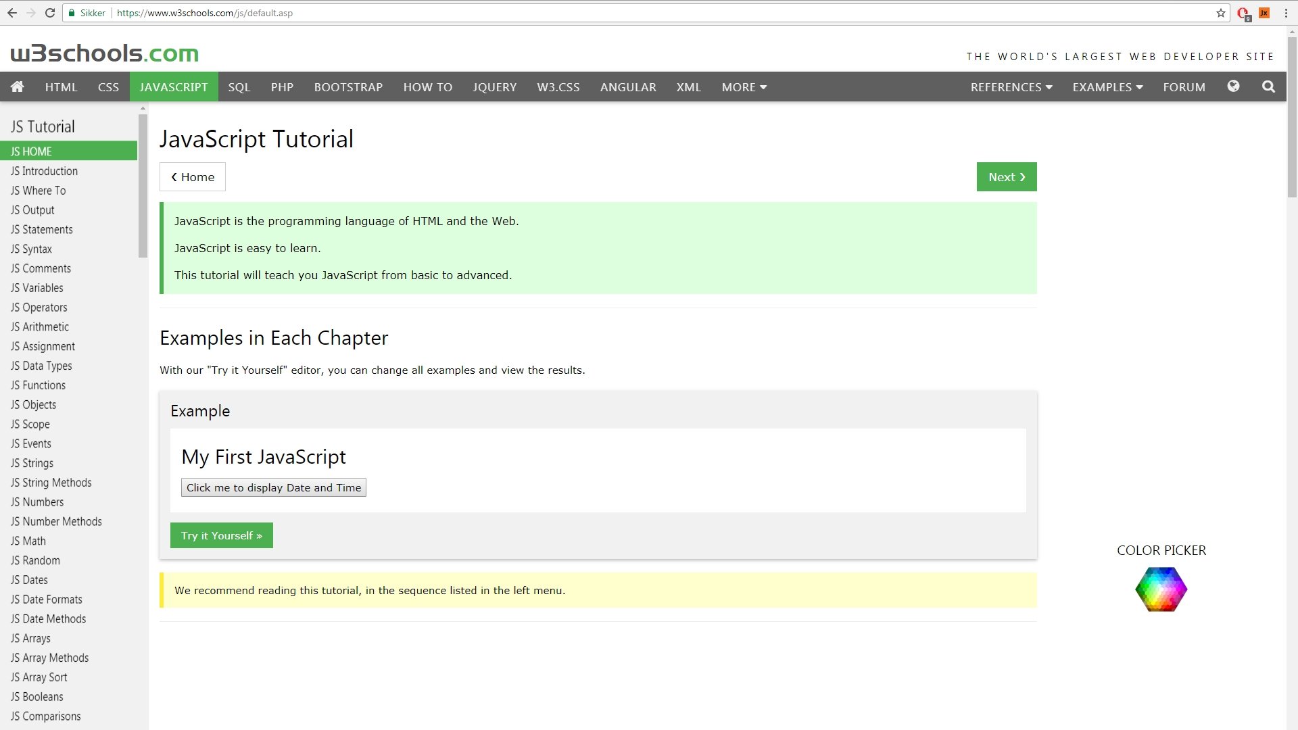The image size is (1298, 730).
Task: Click the home icon in navbar
Action: click(18, 87)
